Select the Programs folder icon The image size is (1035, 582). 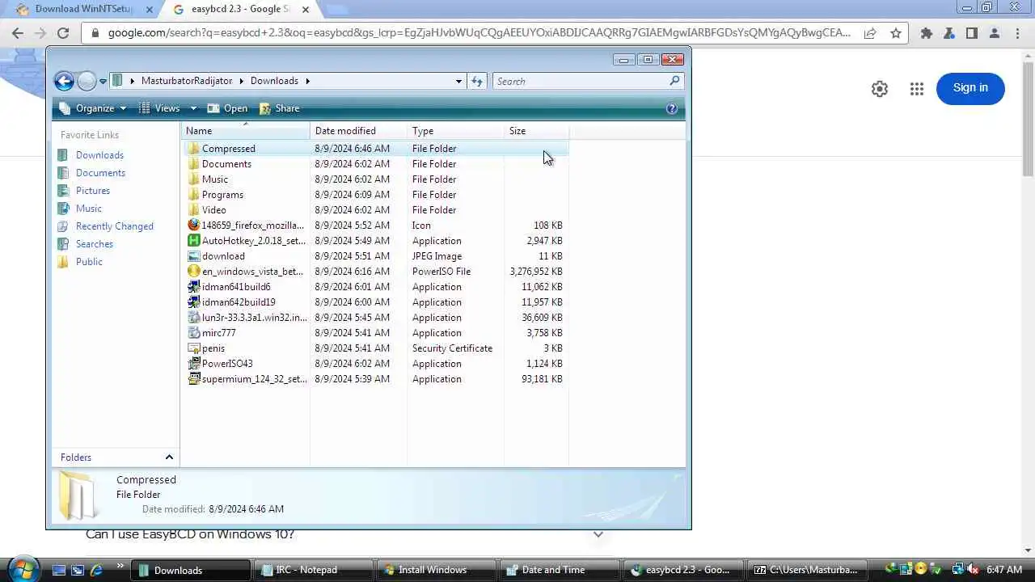(193, 195)
